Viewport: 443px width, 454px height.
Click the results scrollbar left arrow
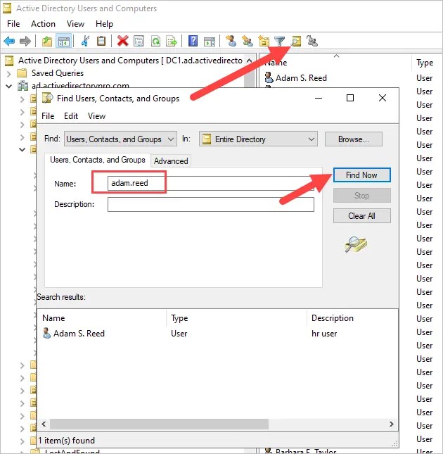click(x=44, y=424)
